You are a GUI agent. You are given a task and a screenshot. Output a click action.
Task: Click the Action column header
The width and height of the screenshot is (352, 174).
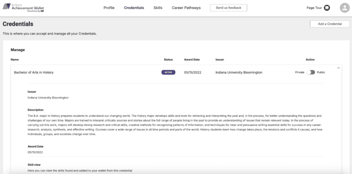tap(310, 60)
